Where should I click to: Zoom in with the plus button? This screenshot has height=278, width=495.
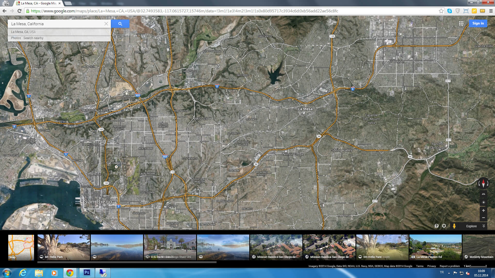(x=483, y=210)
